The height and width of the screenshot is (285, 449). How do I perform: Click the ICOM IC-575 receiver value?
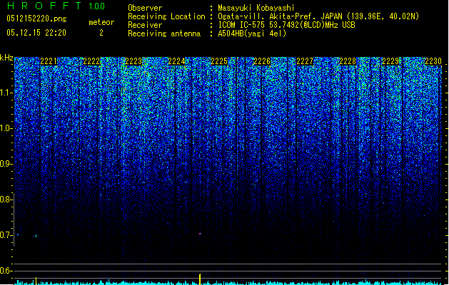(x=286, y=25)
